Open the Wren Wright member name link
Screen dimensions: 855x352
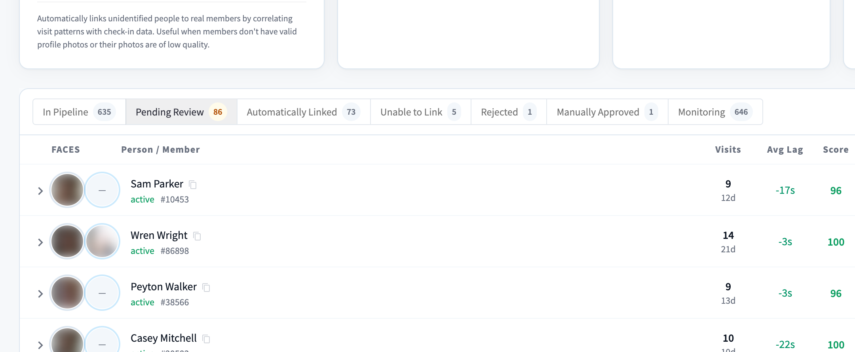(159, 235)
